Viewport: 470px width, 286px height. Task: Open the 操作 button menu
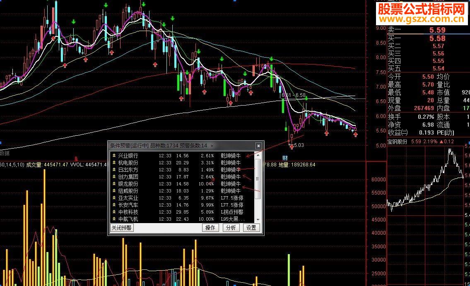[210, 228]
